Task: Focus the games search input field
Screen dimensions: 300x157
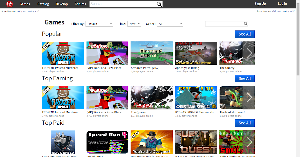Action: click(224, 24)
